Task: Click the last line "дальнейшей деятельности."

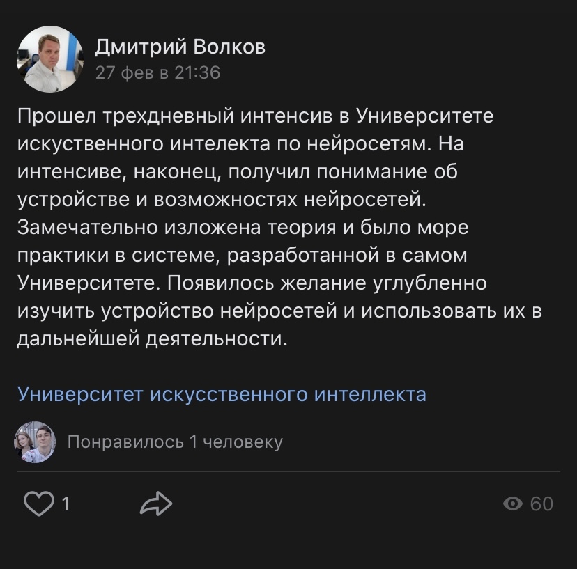Action: [x=153, y=339]
